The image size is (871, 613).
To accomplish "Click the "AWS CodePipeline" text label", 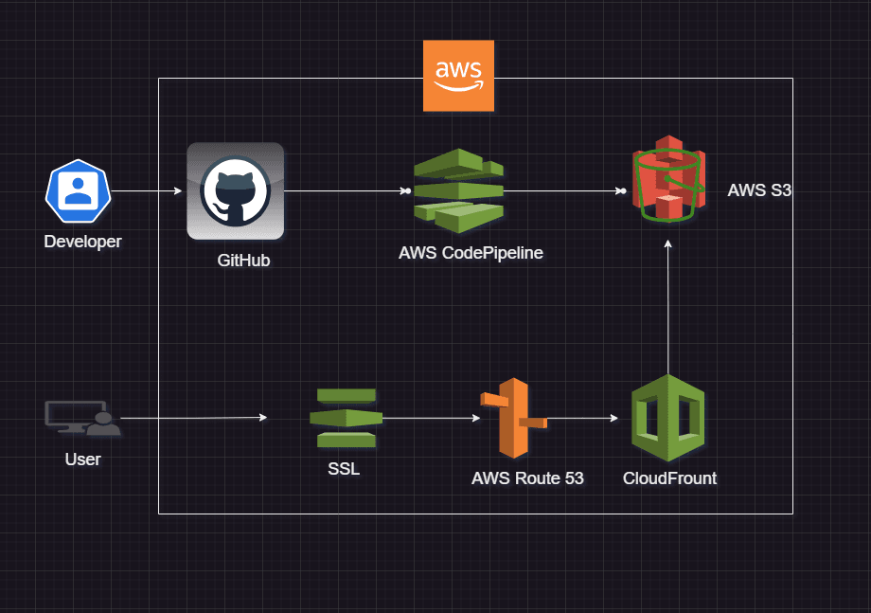I will [x=471, y=253].
